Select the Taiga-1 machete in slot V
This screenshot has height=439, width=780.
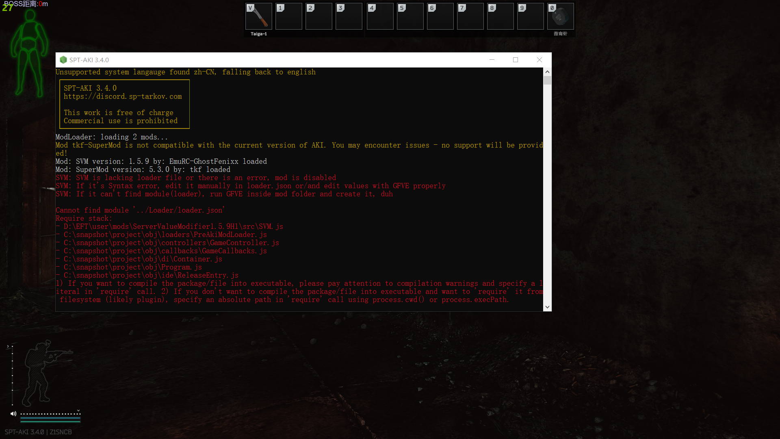tap(259, 17)
